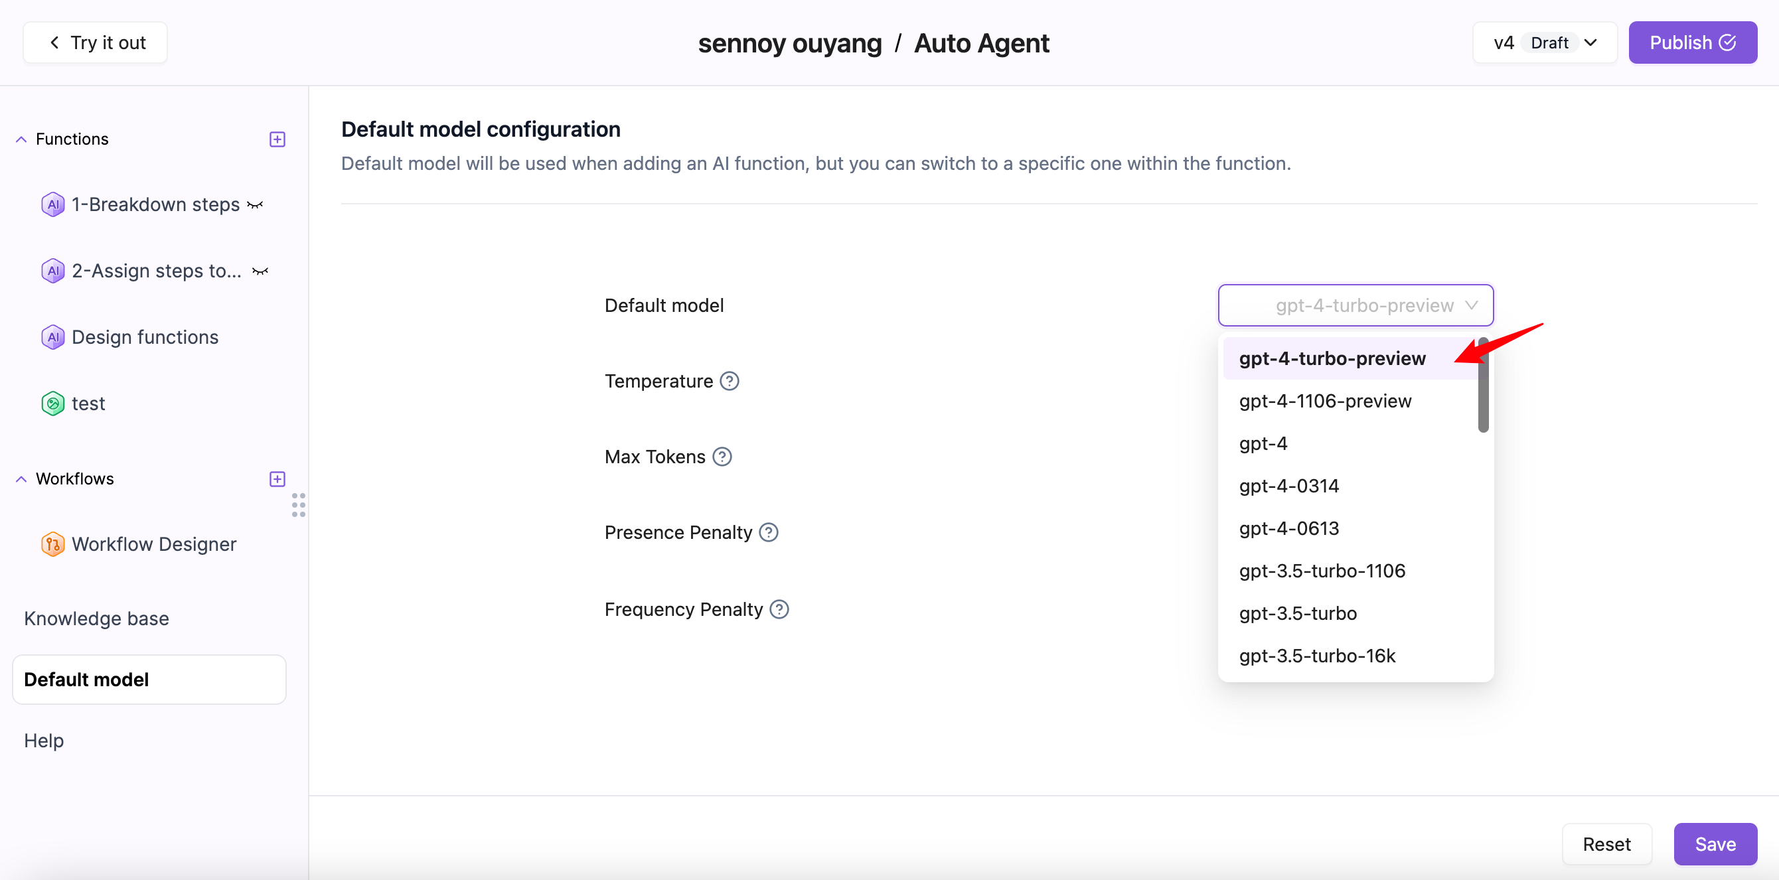The height and width of the screenshot is (880, 1779).
Task: Collapse the Workflows section chevron
Action: tap(21, 479)
